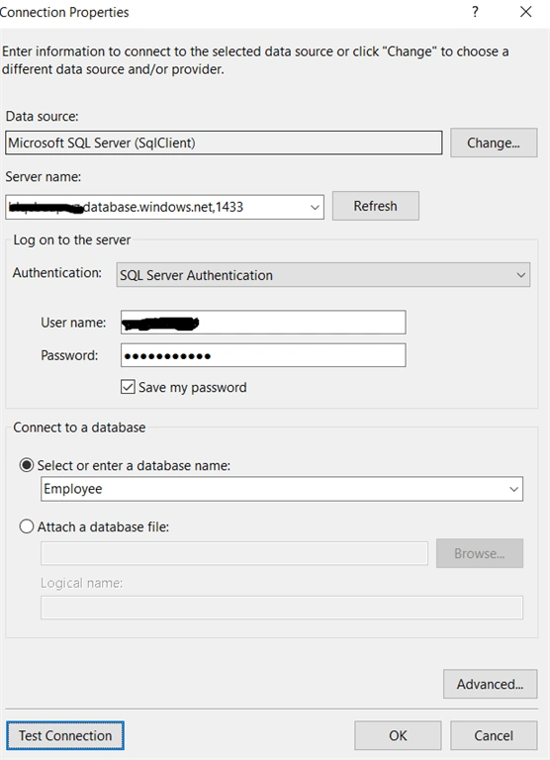Choose Select or enter a database name option

click(27, 465)
